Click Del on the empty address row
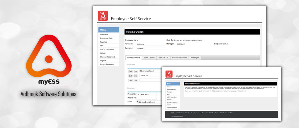The width and height of the screenshot is (299, 128). pos(130,80)
